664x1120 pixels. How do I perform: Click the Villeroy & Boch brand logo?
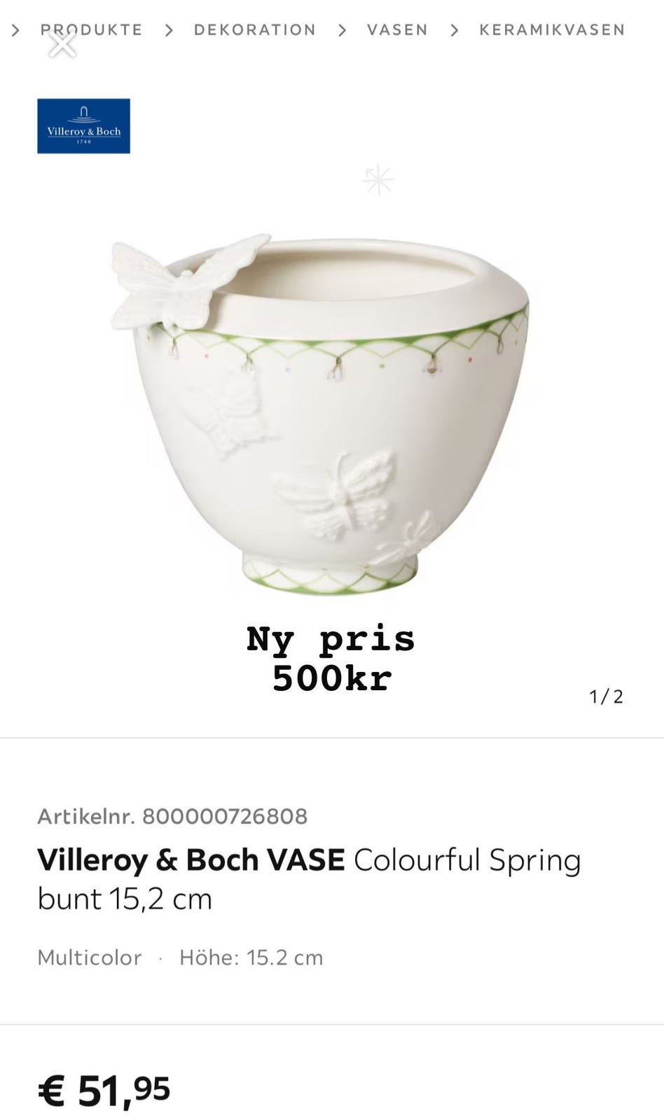click(x=83, y=126)
